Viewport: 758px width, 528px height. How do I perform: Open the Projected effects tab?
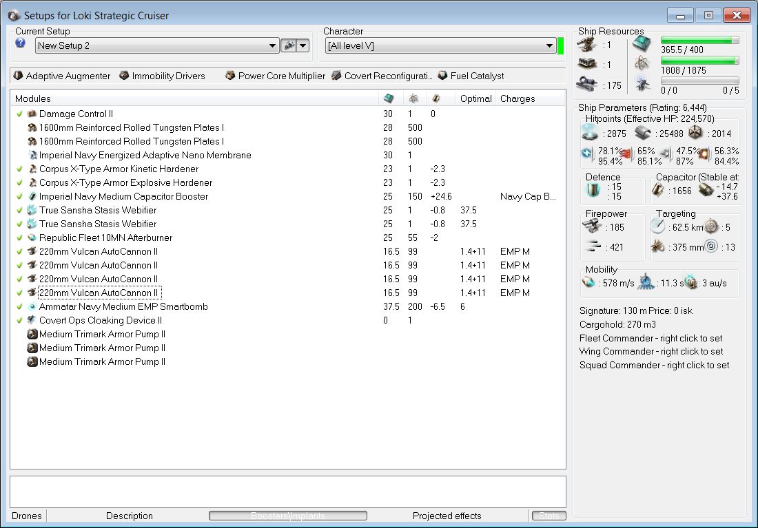pos(447,516)
